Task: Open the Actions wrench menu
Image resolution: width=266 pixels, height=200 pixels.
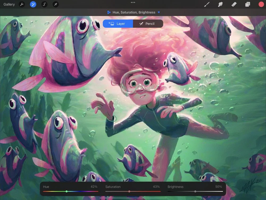Action: coord(22,5)
